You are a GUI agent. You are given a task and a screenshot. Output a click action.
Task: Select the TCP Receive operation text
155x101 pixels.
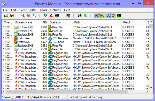point(60,38)
